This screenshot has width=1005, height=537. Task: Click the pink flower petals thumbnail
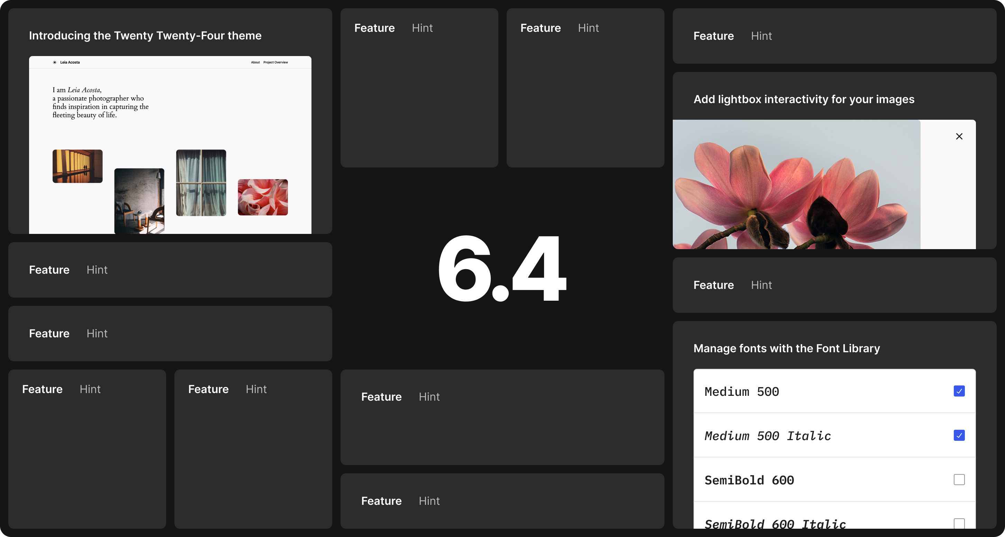pos(263,197)
